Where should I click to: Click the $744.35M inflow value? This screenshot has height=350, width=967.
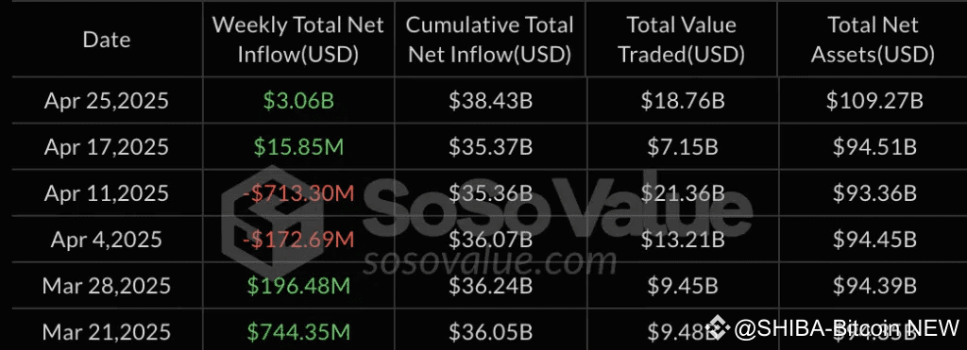[298, 332]
